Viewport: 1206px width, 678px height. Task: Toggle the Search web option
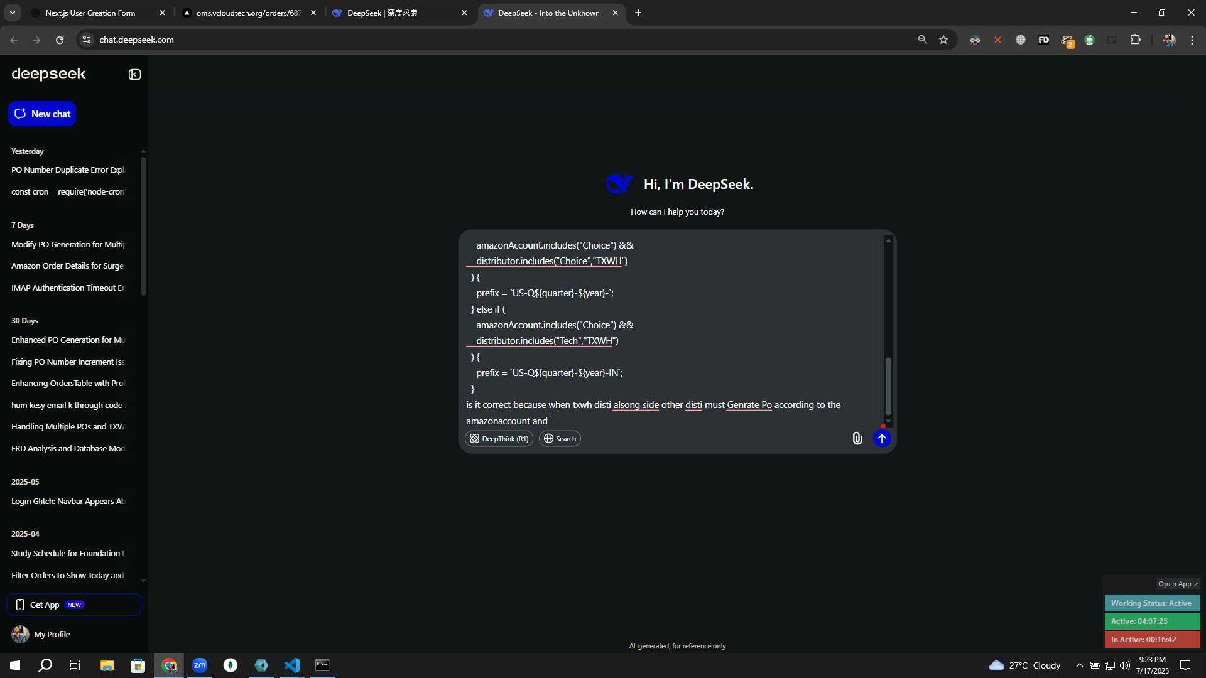(x=560, y=439)
